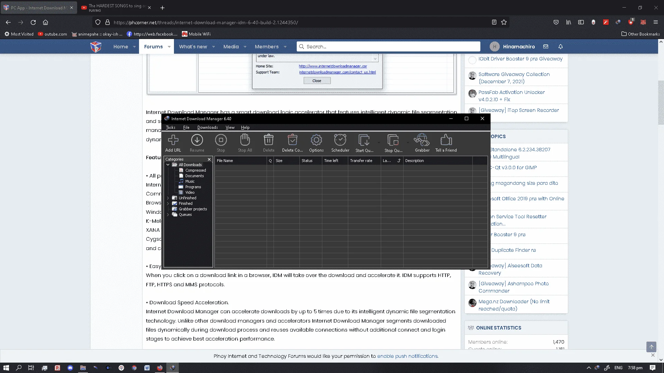Close the Categories panel
664x373 pixels.
click(209, 159)
